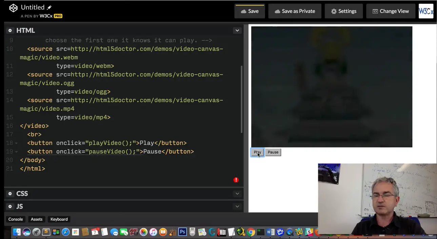Click the W3Cx author link
Screen dimensions: 437x239
tap(46, 16)
